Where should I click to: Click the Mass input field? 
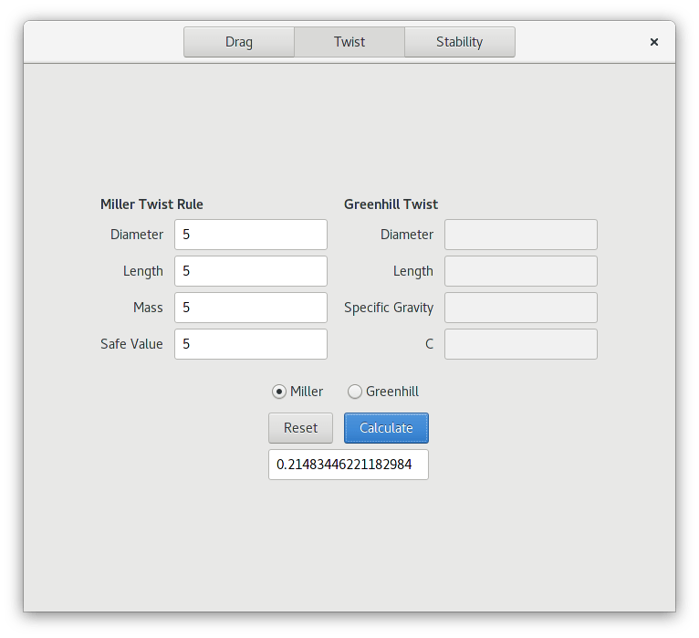pos(251,308)
